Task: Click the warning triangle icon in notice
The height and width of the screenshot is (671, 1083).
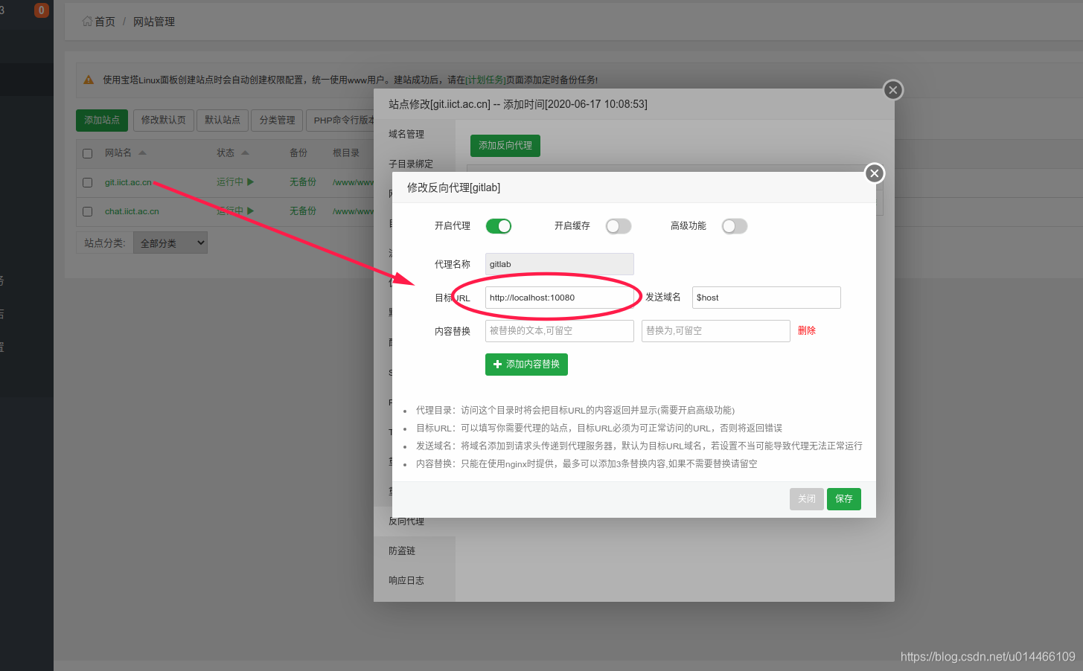Action: [x=89, y=80]
